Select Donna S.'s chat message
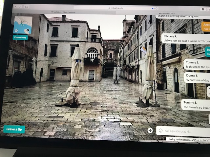Viewport: 210px width, 157px height. tap(197, 78)
